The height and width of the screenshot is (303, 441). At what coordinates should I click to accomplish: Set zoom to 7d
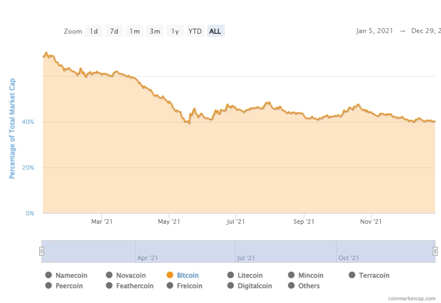pos(114,31)
